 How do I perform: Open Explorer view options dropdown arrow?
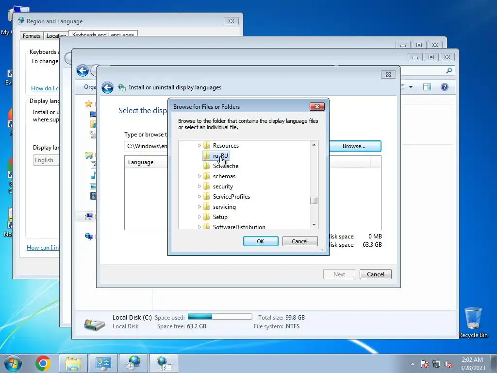point(411,87)
